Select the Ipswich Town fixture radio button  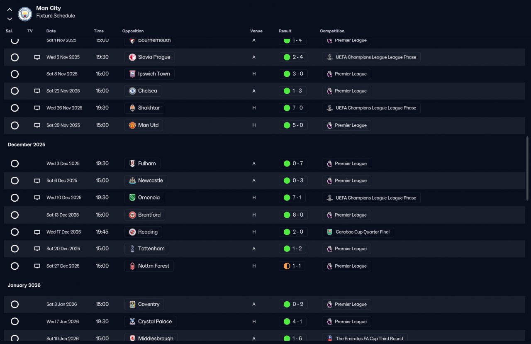[x=15, y=74]
